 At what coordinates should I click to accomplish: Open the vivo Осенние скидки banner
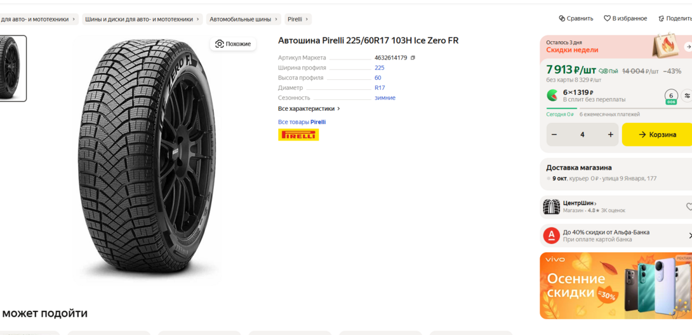[615, 286]
